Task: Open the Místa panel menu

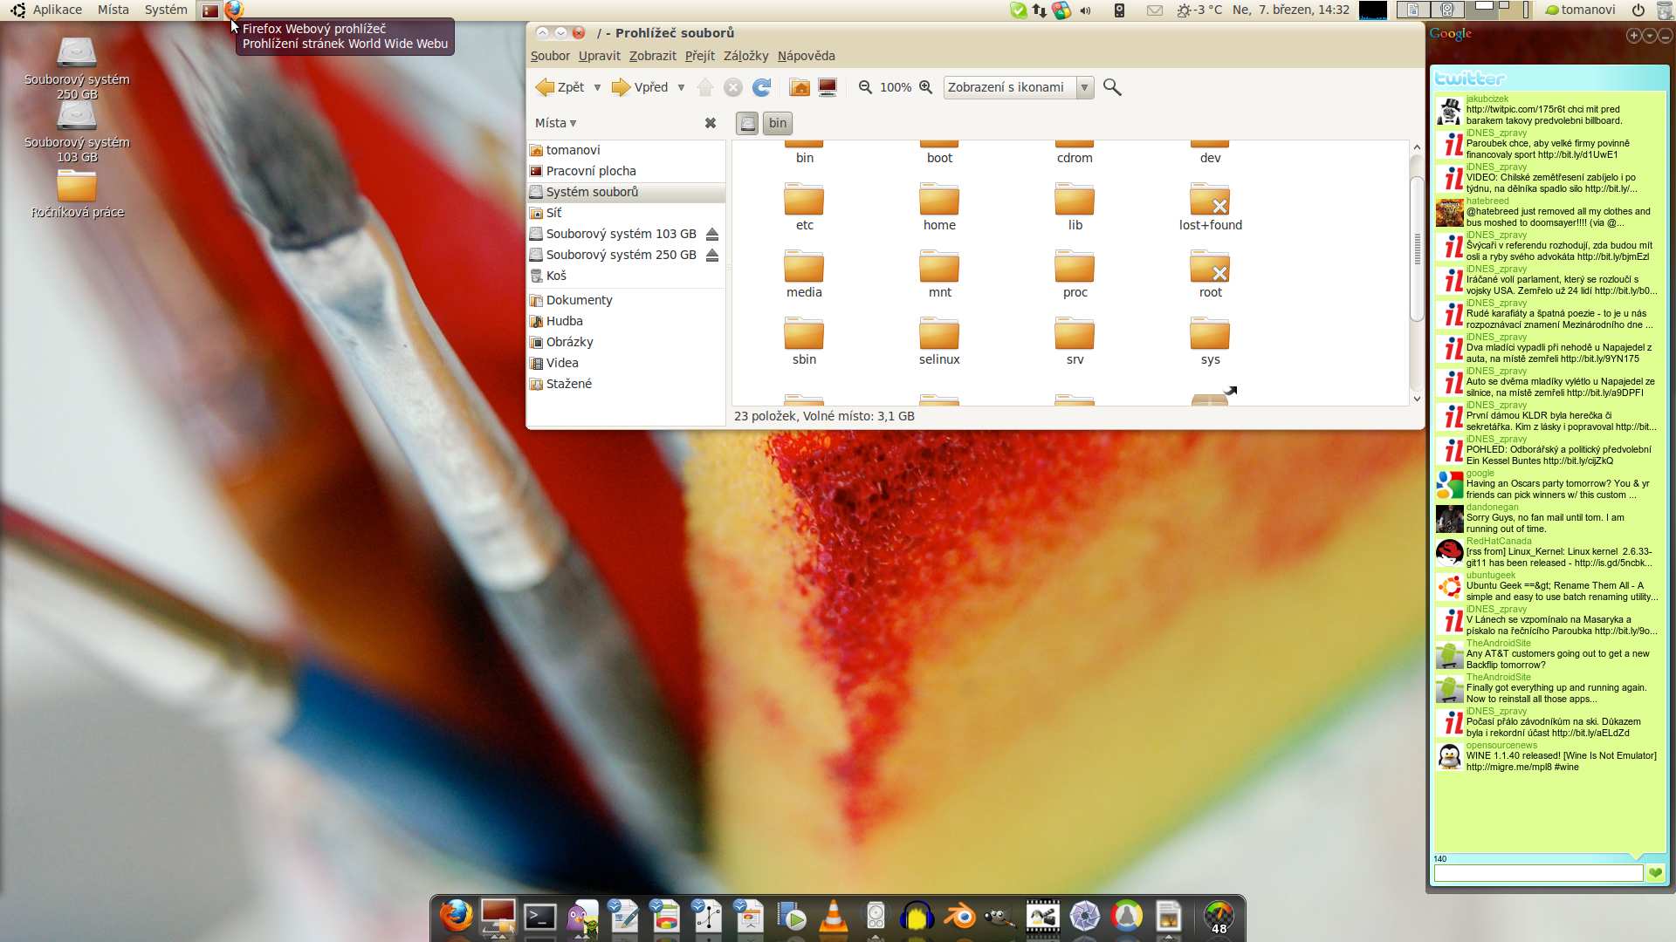Action: point(113,10)
